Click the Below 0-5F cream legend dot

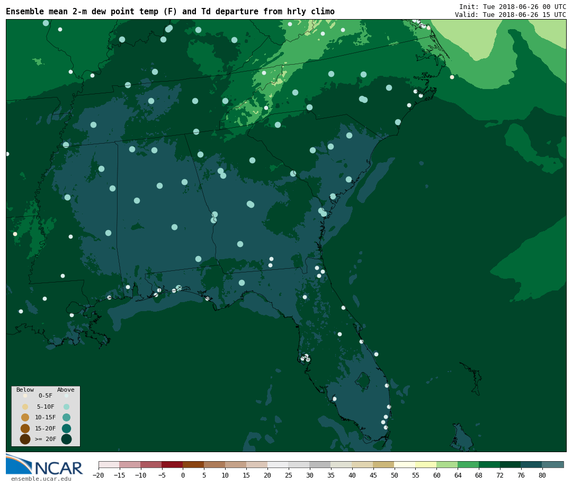point(25,395)
